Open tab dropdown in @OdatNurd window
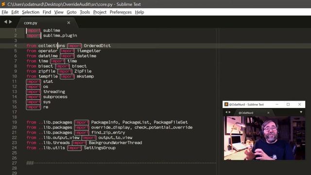This screenshot has height=175, width=311. [x=301, y=112]
